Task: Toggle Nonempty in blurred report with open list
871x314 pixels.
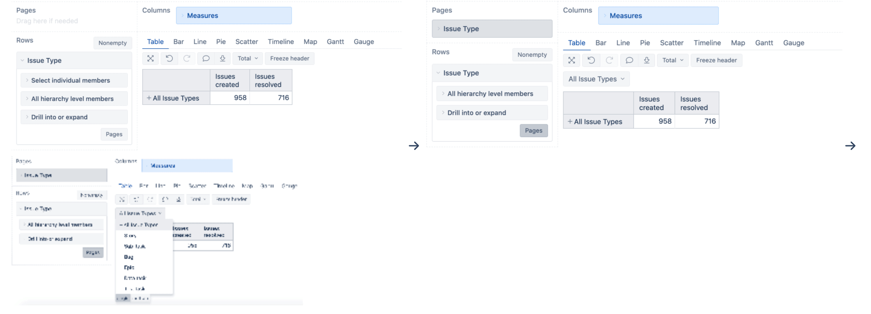Action: click(92, 195)
